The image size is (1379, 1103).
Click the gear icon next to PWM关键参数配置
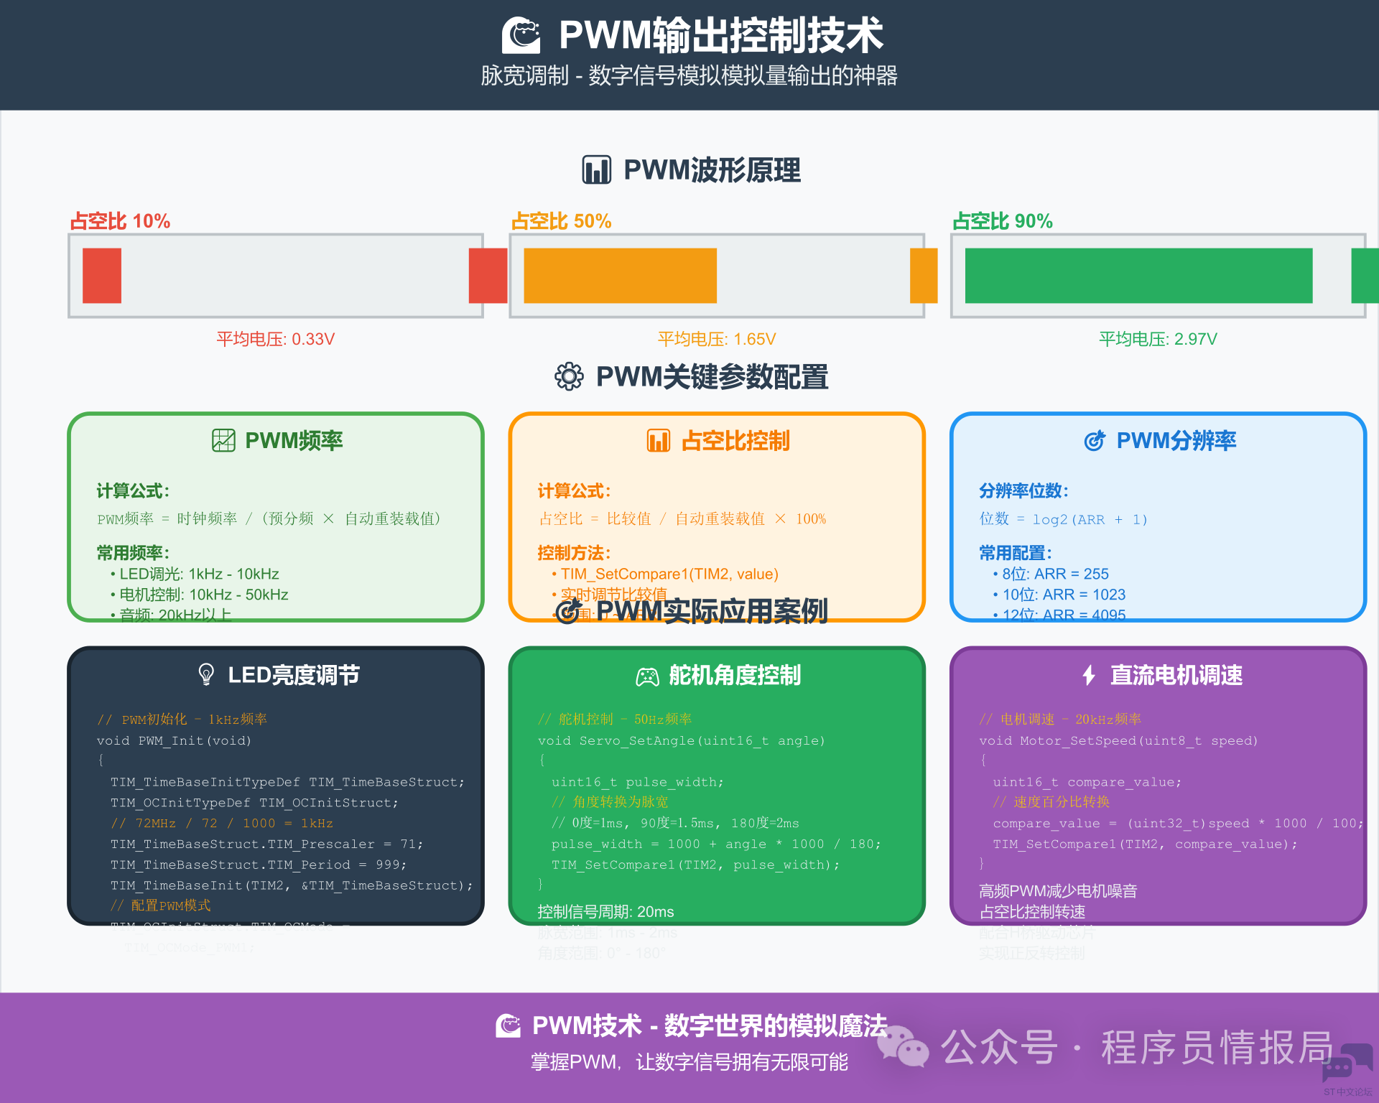(569, 376)
